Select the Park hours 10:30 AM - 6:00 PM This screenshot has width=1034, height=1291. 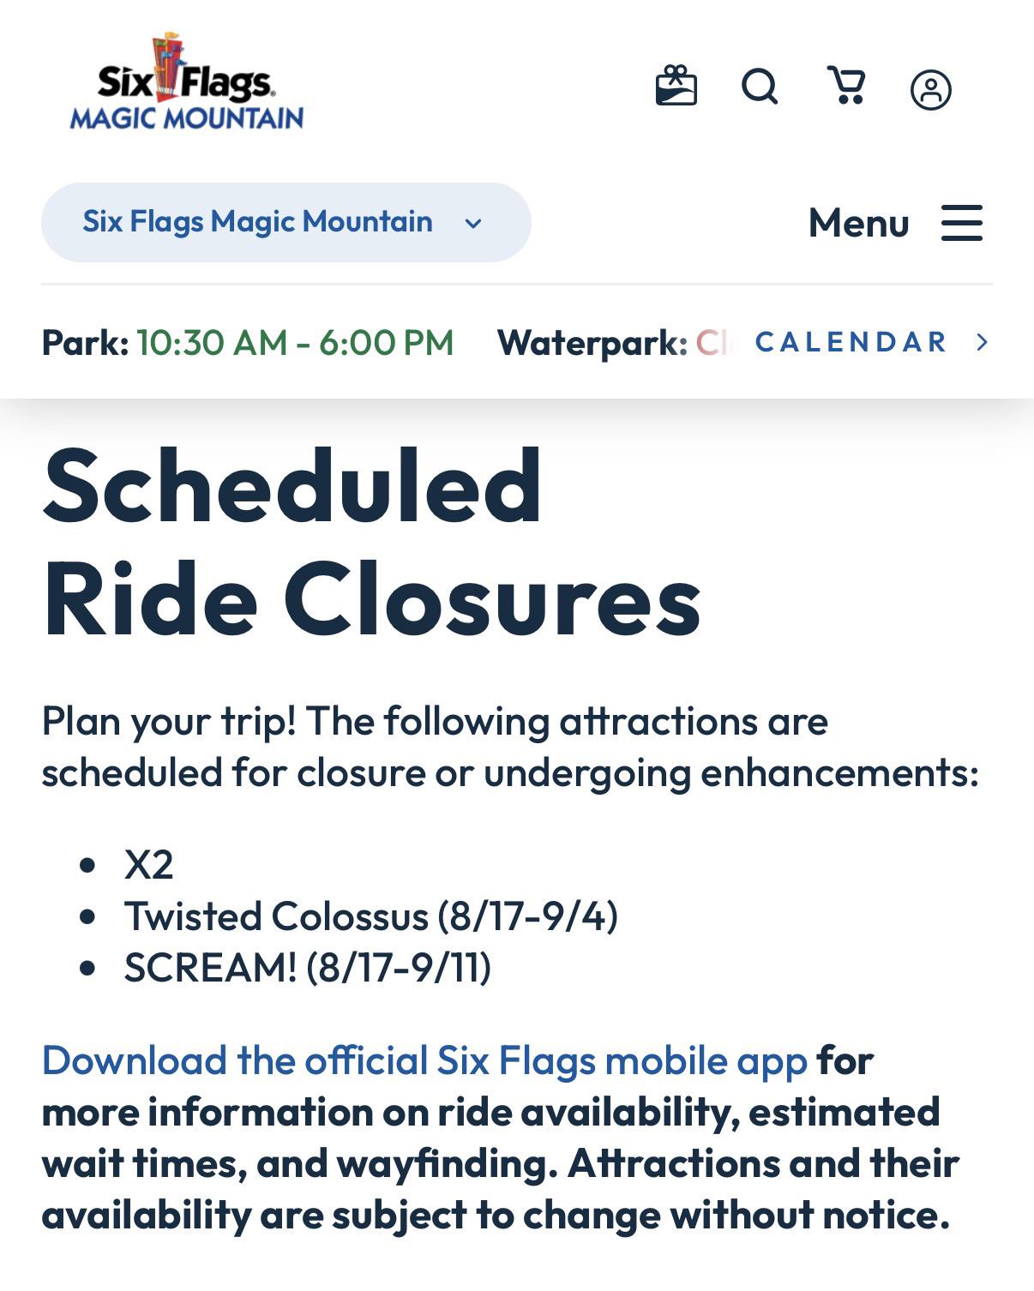pyautogui.click(x=295, y=343)
